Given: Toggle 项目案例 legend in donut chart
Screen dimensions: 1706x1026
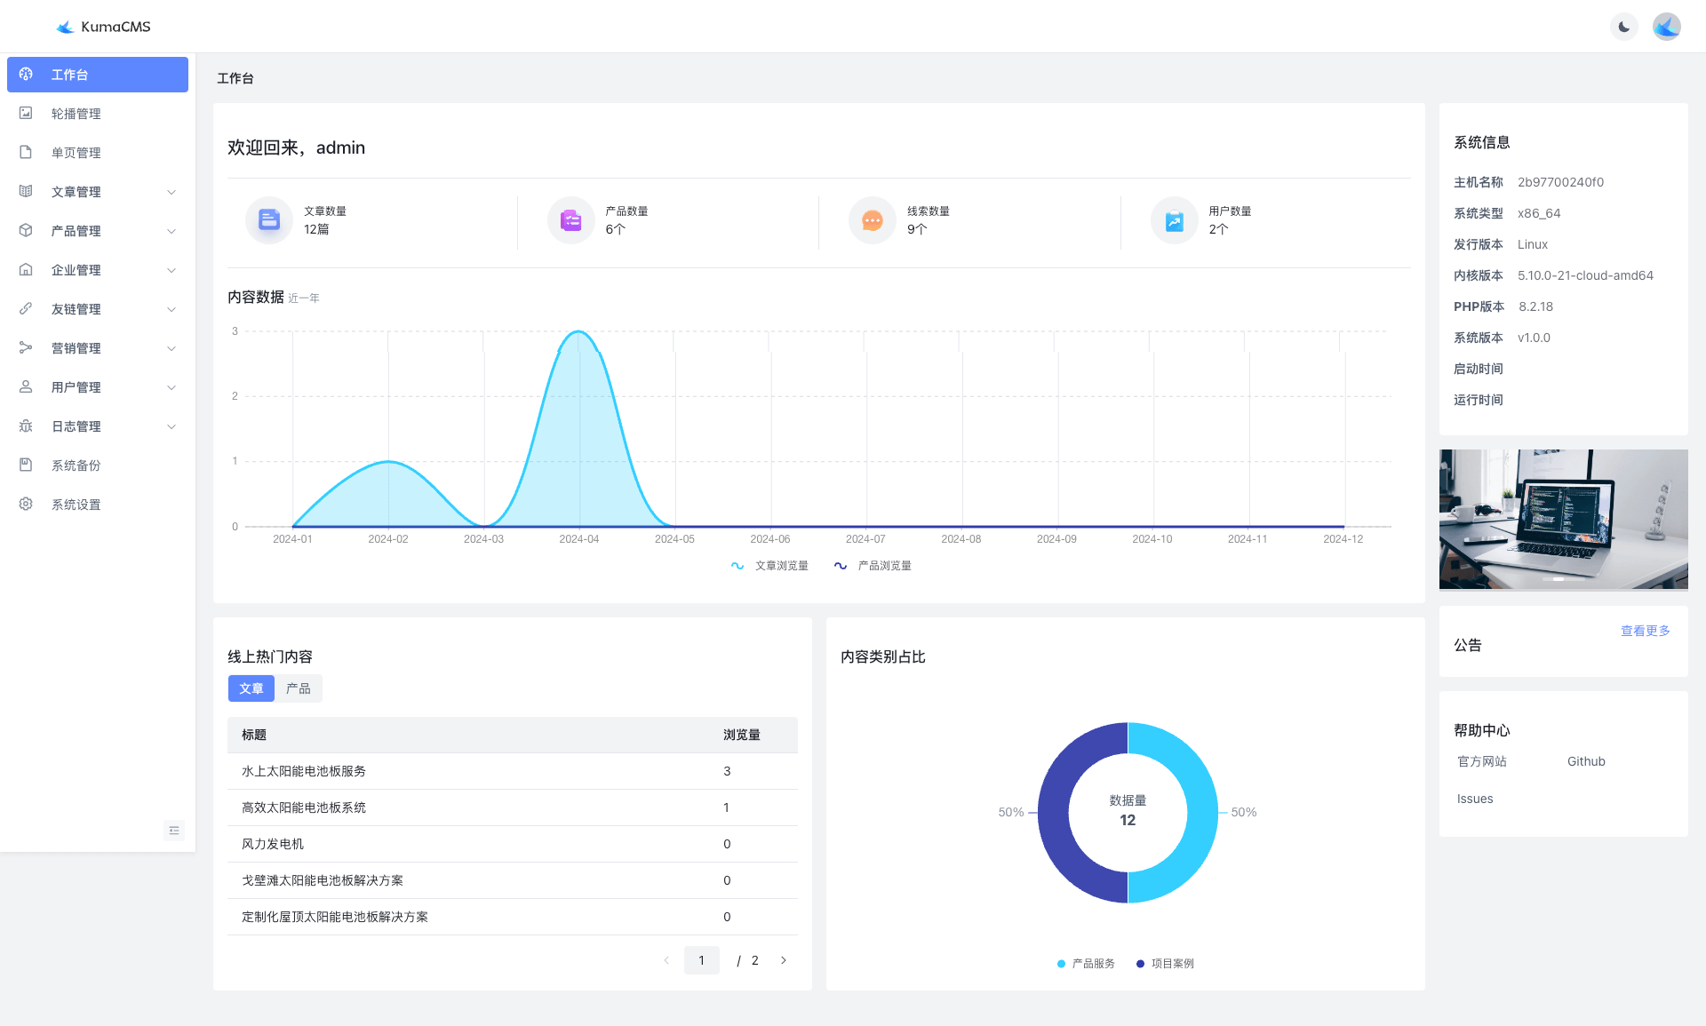Looking at the screenshot, I should 1165,964.
